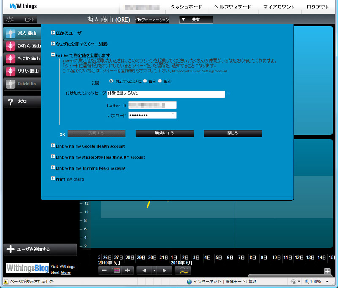The image size is (338, 288).
Task: Open マイアカウント menu item
Action: click(279, 7)
